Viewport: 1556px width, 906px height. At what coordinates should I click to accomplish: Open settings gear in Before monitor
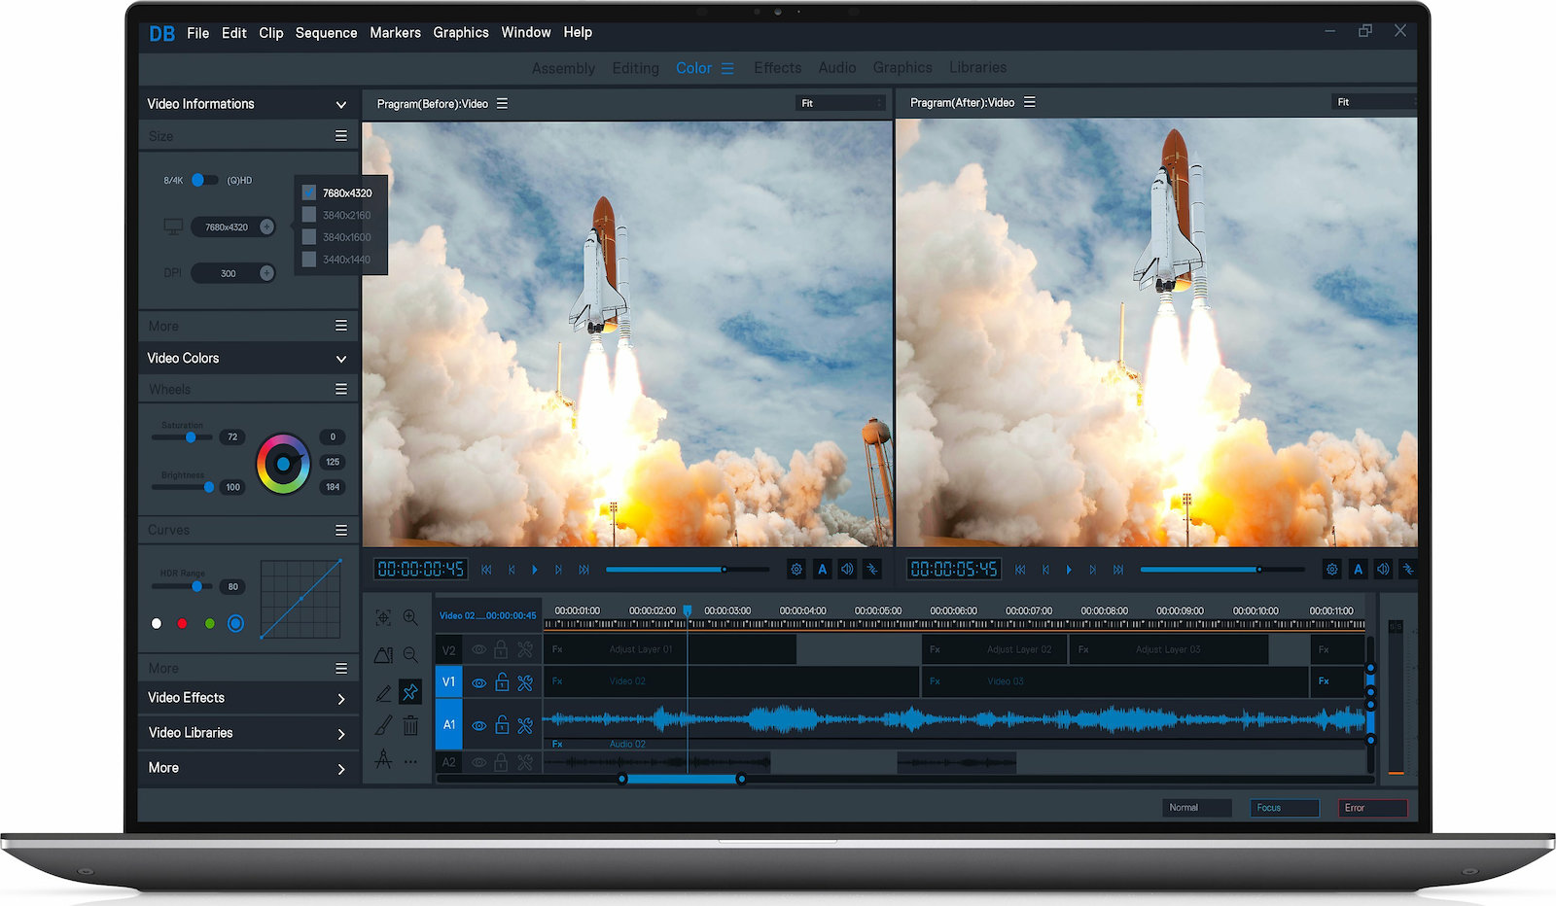[796, 570]
